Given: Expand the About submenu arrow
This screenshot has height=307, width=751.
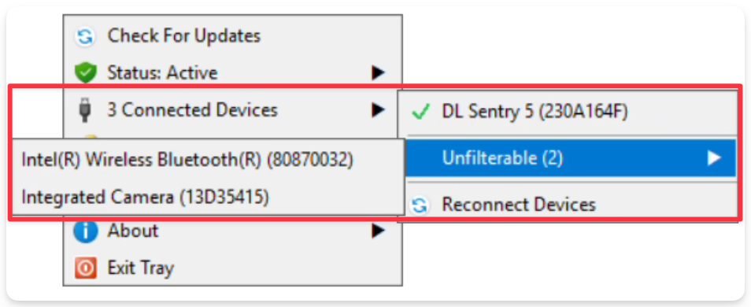Looking at the screenshot, I should tap(379, 231).
